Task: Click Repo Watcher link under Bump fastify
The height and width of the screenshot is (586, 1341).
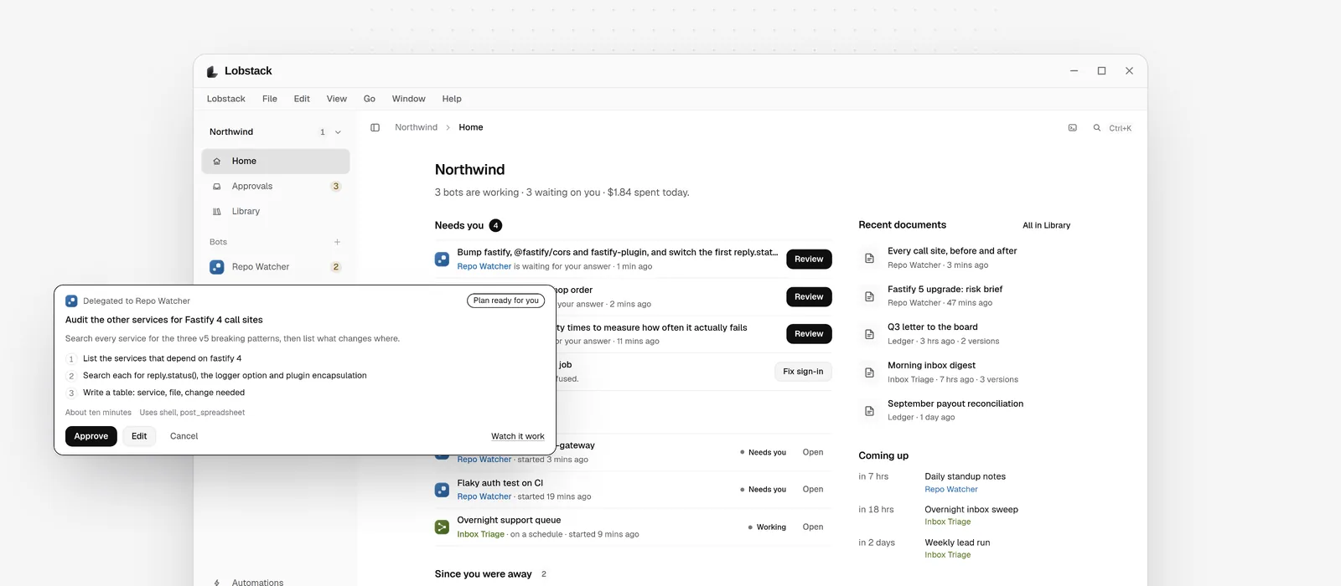Action: [x=484, y=266]
